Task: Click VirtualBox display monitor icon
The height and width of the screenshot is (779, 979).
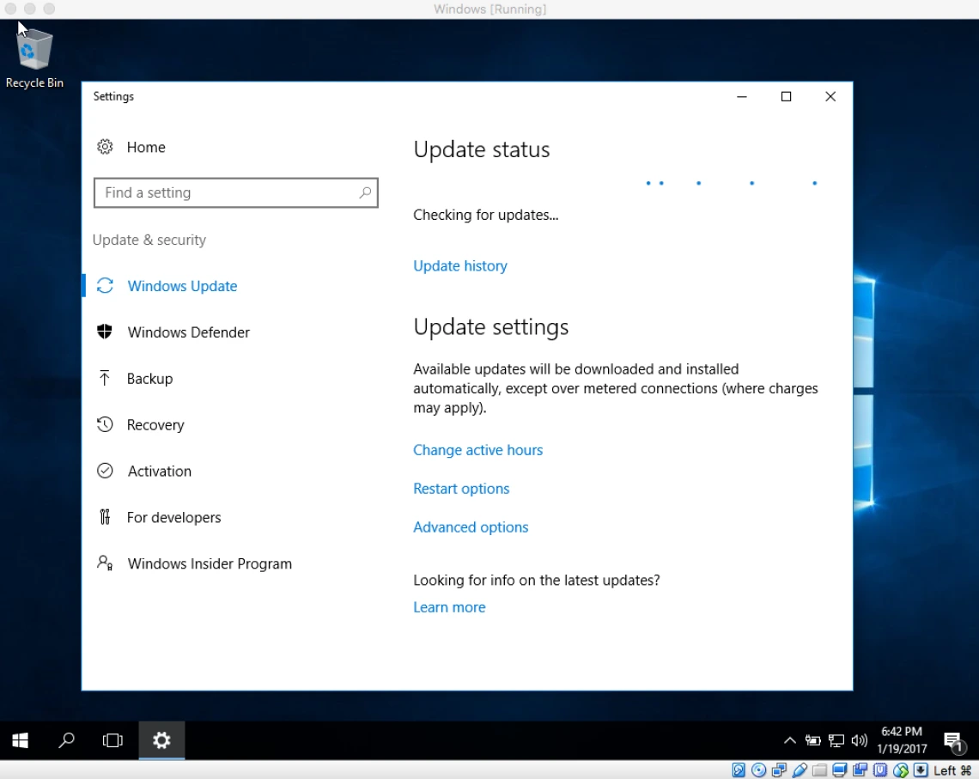Action: (x=839, y=770)
